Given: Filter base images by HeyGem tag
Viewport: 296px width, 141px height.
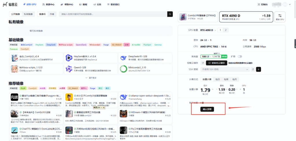Looking at the screenshot, I should coord(39,45).
